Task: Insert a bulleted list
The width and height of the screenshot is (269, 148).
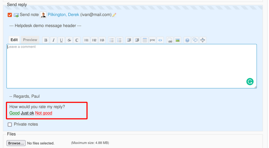Action: pos(112,40)
